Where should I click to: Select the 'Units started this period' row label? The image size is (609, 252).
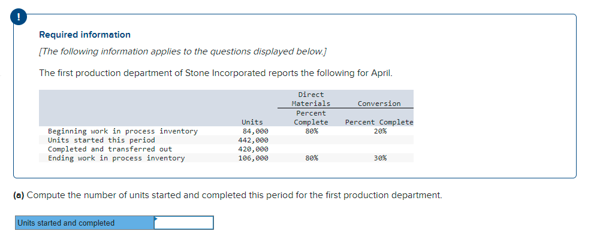click(x=101, y=140)
